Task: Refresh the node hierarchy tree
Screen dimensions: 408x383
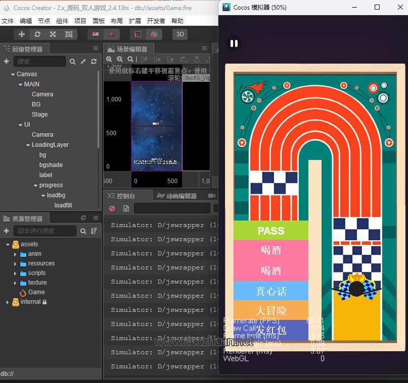Action: 94,62
